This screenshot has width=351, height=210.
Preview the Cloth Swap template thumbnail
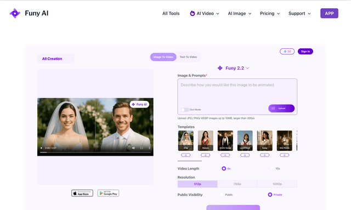(225, 140)
